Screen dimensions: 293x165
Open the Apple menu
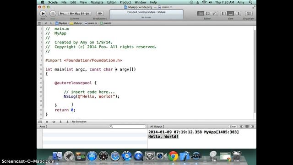click(43, 2)
